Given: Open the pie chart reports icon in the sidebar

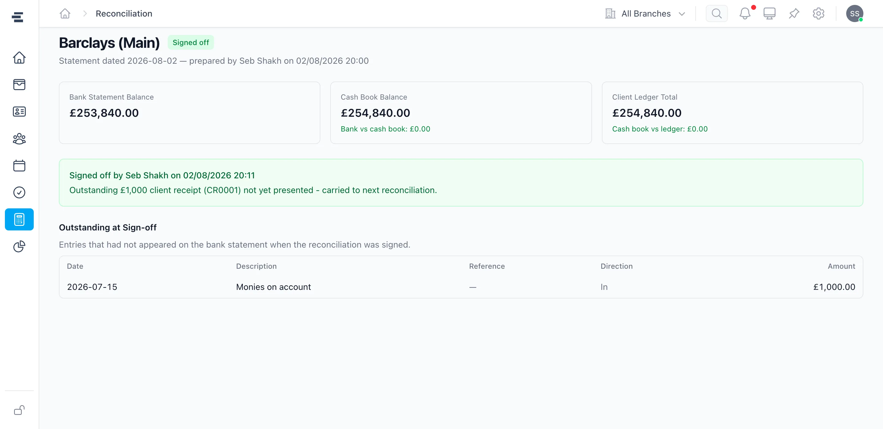Looking at the screenshot, I should [19, 246].
